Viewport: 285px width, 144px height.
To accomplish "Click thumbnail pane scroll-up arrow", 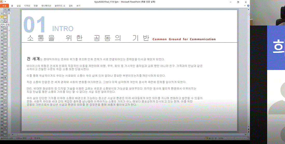I will click(x=9, y=13).
